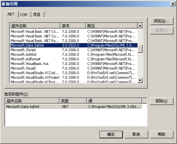177x144 pixels.
Task: Click the 浏览(B)... button
Action: (162, 21)
